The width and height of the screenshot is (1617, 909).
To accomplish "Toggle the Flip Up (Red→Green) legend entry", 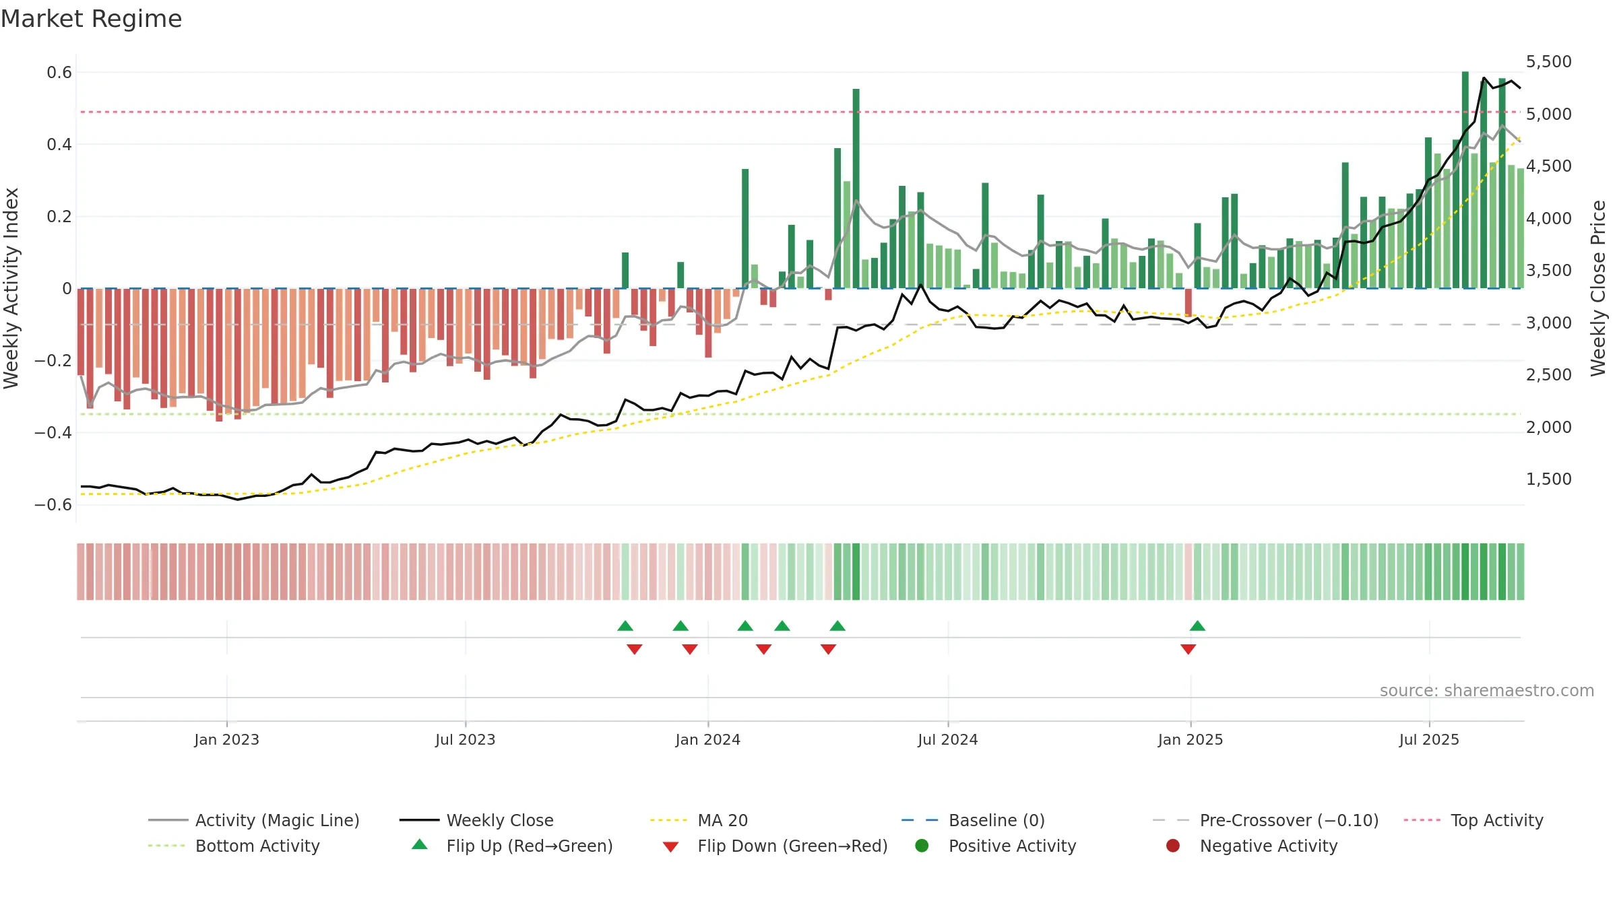I will (x=512, y=846).
